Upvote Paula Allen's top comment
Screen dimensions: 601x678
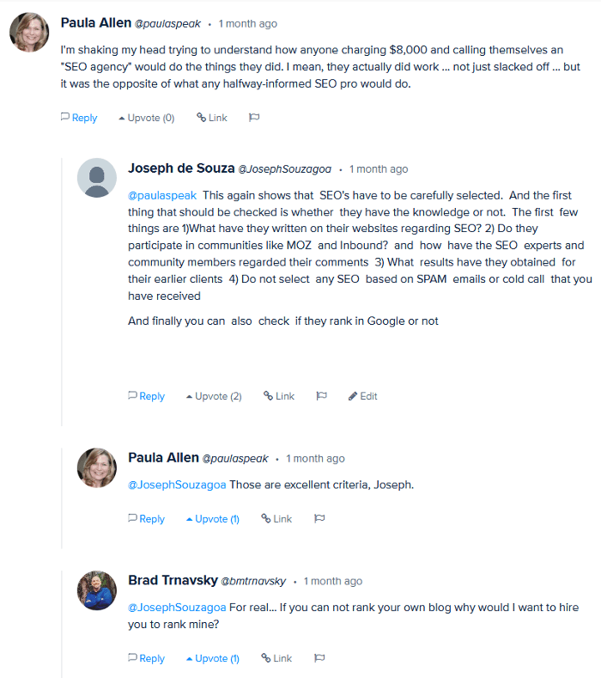point(146,118)
